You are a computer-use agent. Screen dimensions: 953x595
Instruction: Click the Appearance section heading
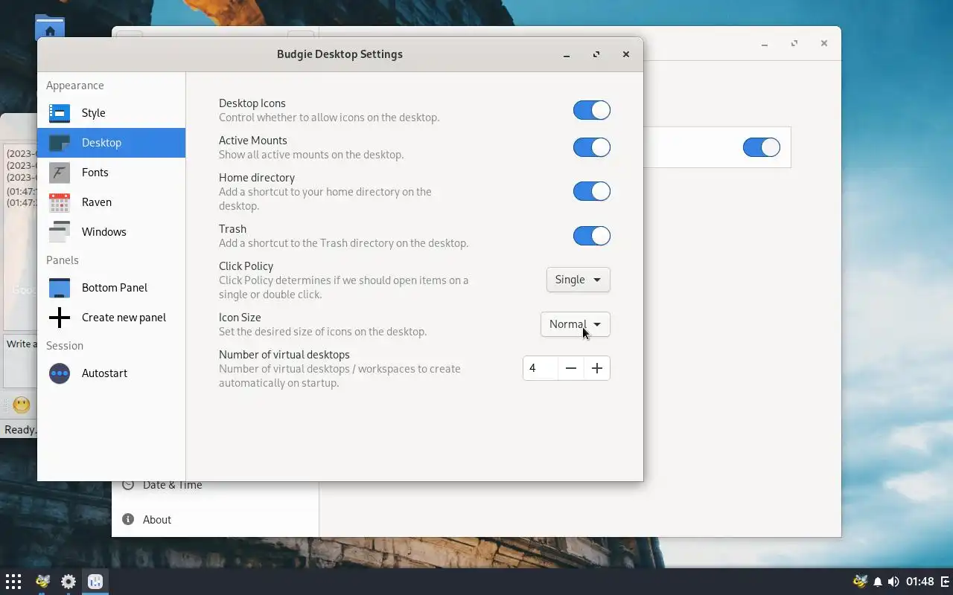coord(75,86)
